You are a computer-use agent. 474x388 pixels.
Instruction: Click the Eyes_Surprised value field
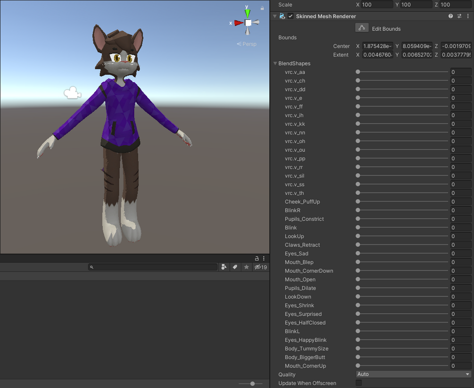point(461,314)
